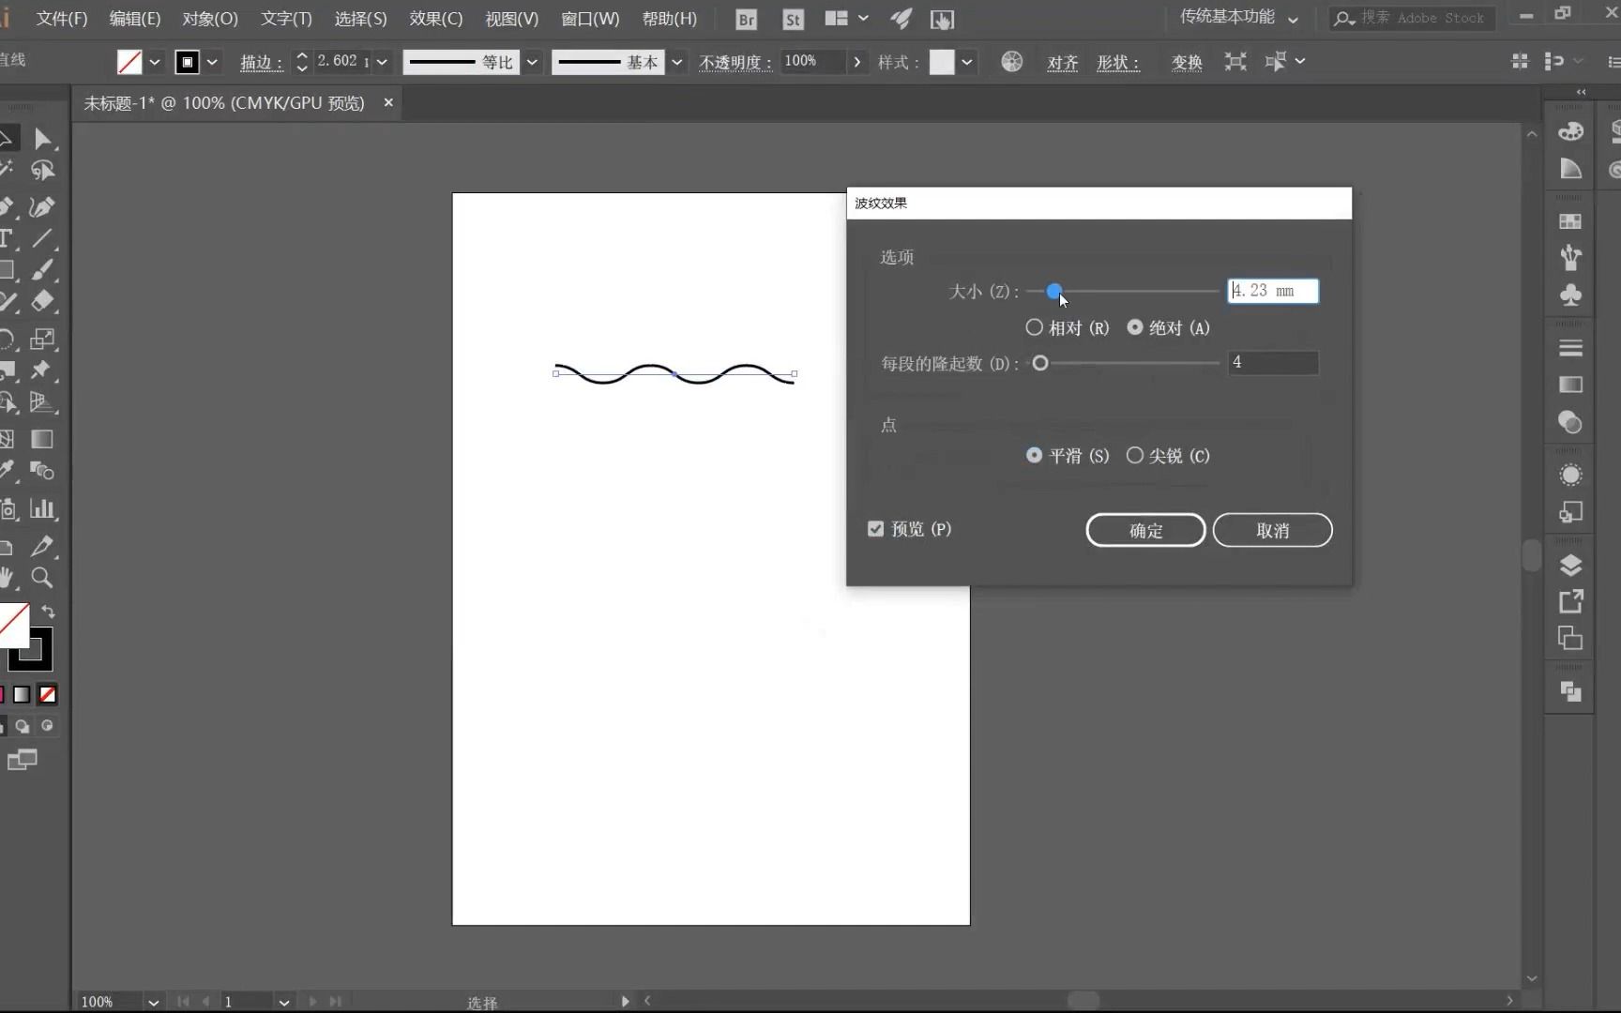Viewport: 1621px width, 1013px height.
Task: Select the Slice tool
Action: tap(42, 546)
